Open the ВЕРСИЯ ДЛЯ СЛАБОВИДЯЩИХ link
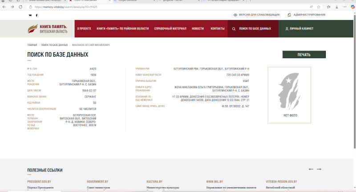 259,15
